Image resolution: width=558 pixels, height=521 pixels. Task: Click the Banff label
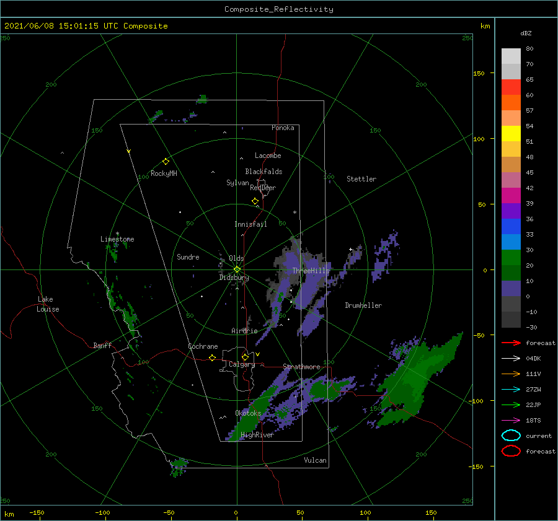click(x=102, y=345)
